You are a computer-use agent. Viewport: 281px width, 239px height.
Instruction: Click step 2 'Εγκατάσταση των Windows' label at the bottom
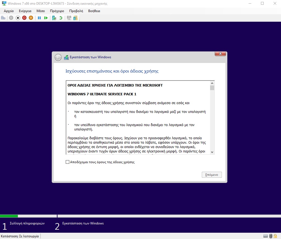[83, 223]
